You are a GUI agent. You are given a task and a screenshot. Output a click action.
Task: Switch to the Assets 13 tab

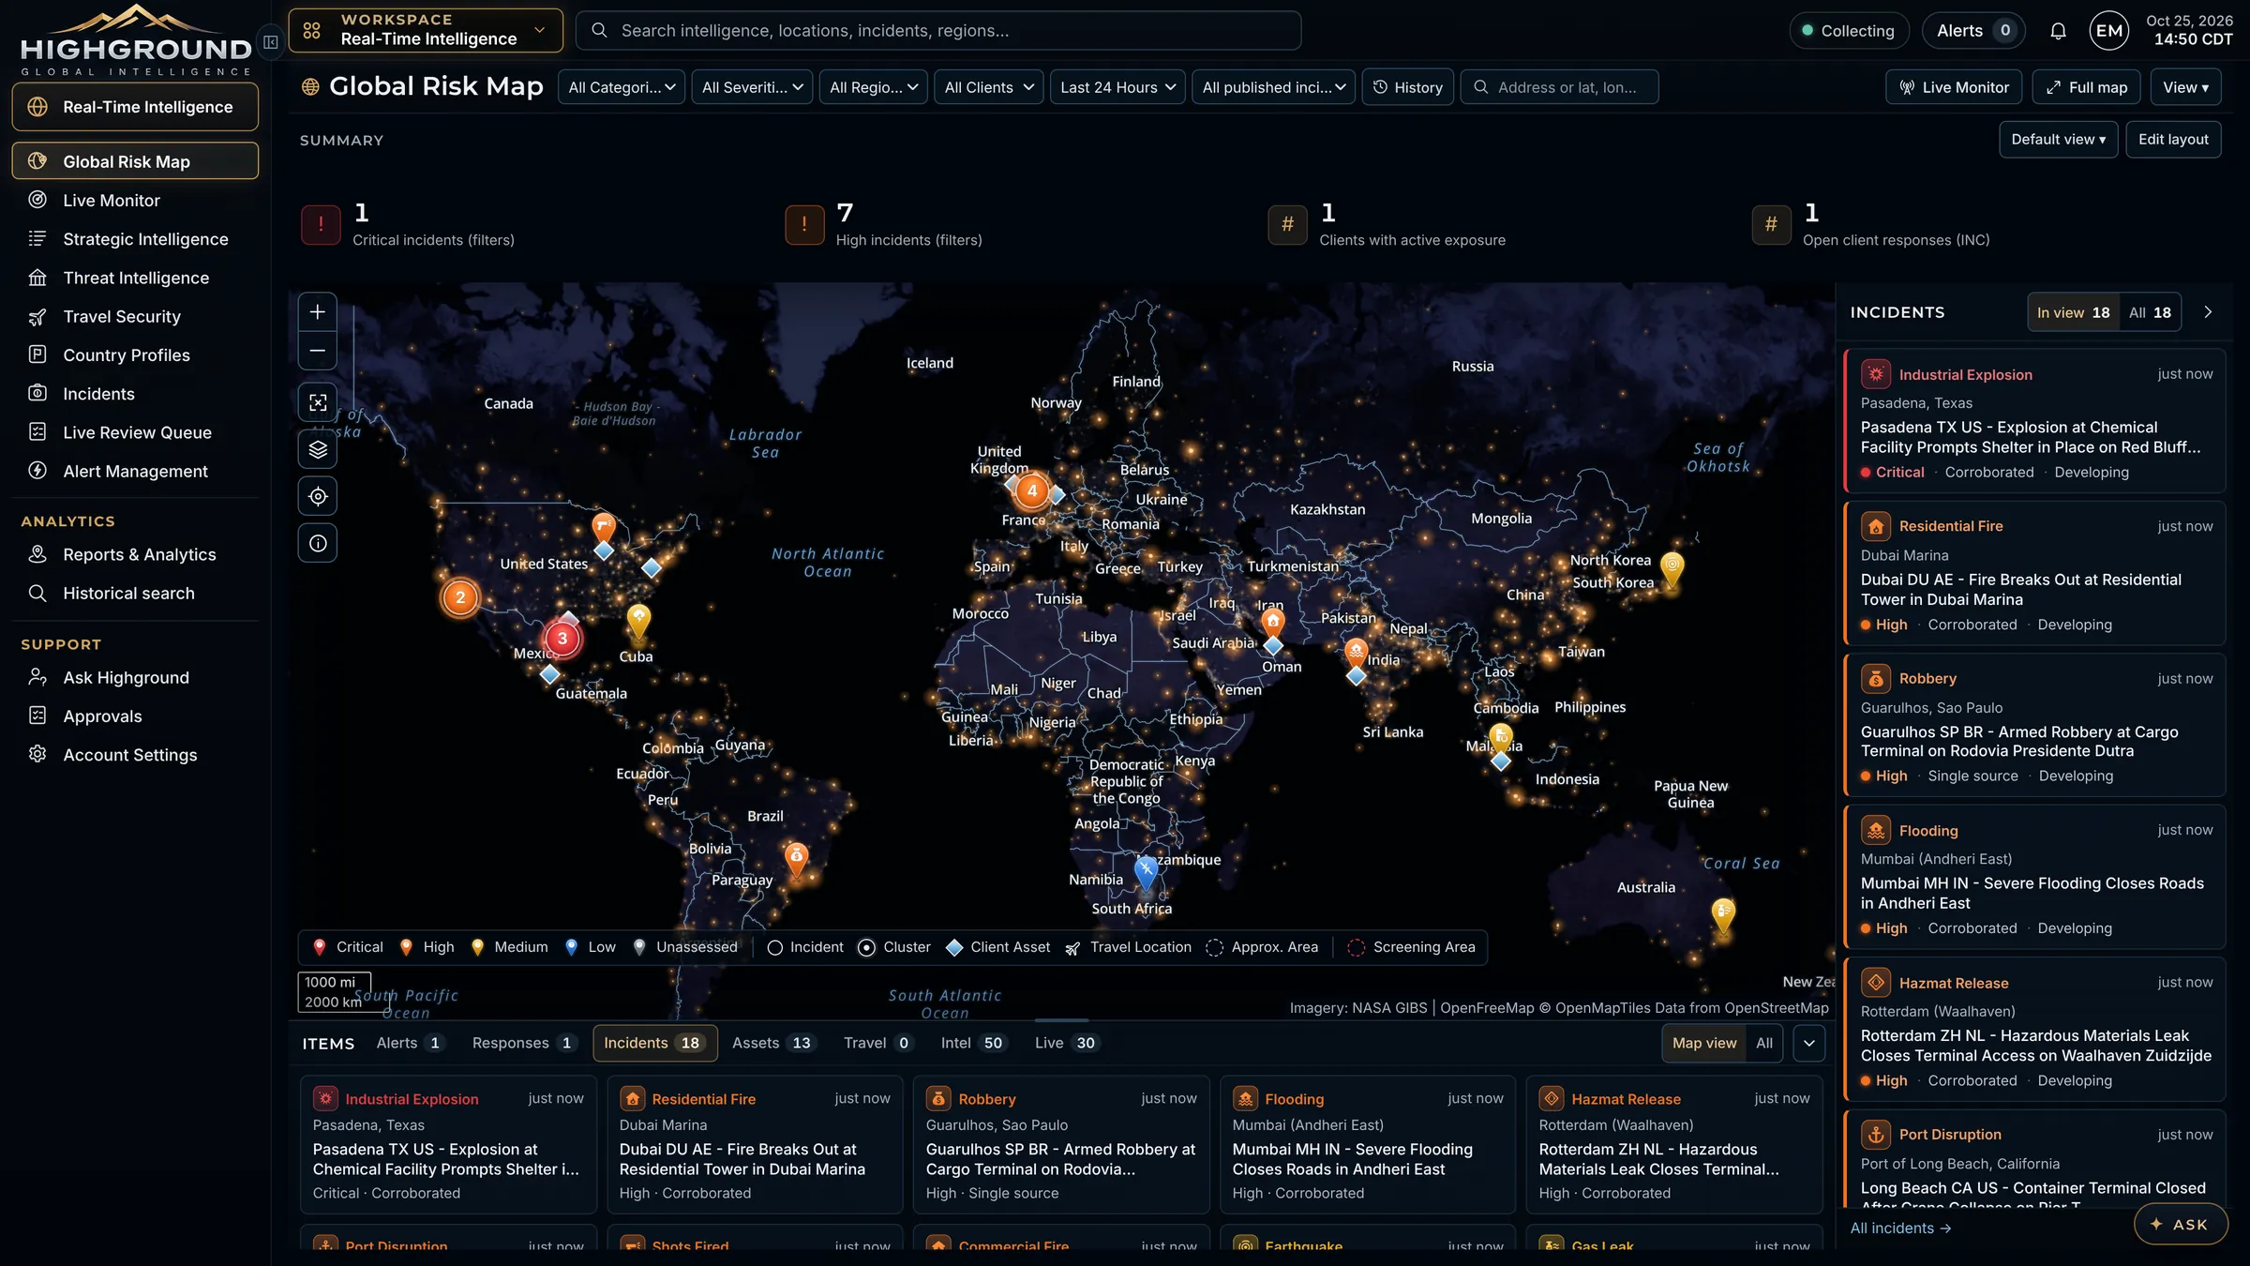coord(772,1043)
